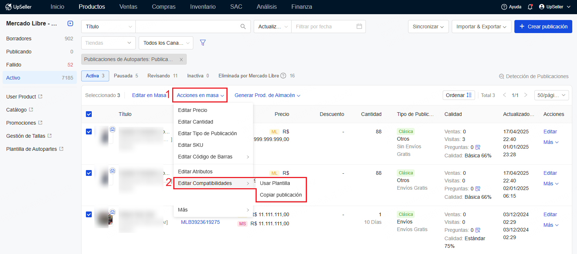The width and height of the screenshot is (577, 254).
Task: Click the Editar en Masa link
Action: coord(149,95)
